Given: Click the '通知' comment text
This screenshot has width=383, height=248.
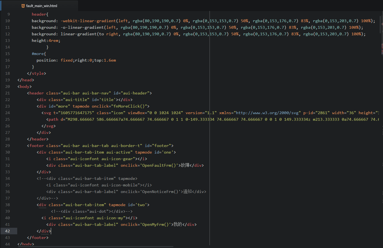Looking at the screenshot, I should pos(188,192).
